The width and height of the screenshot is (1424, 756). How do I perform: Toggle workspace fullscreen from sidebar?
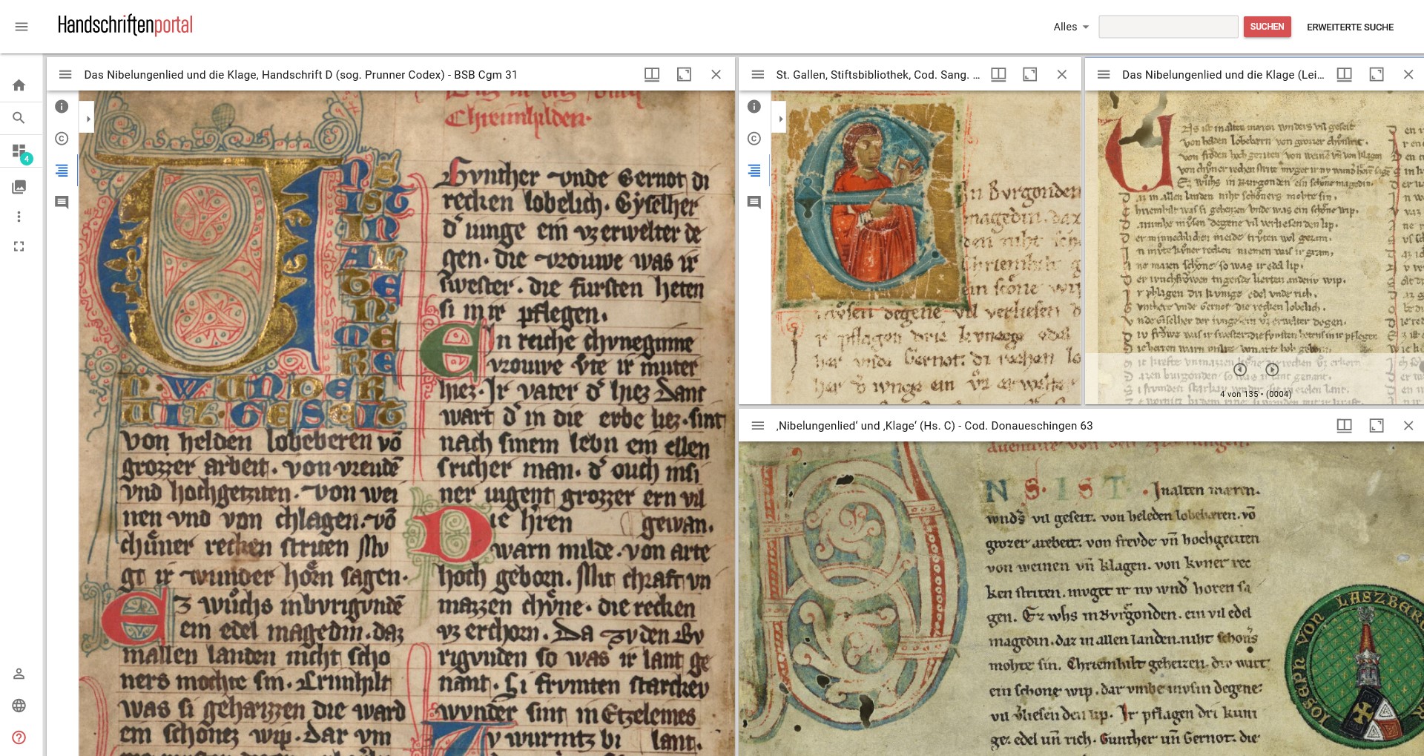(x=19, y=246)
